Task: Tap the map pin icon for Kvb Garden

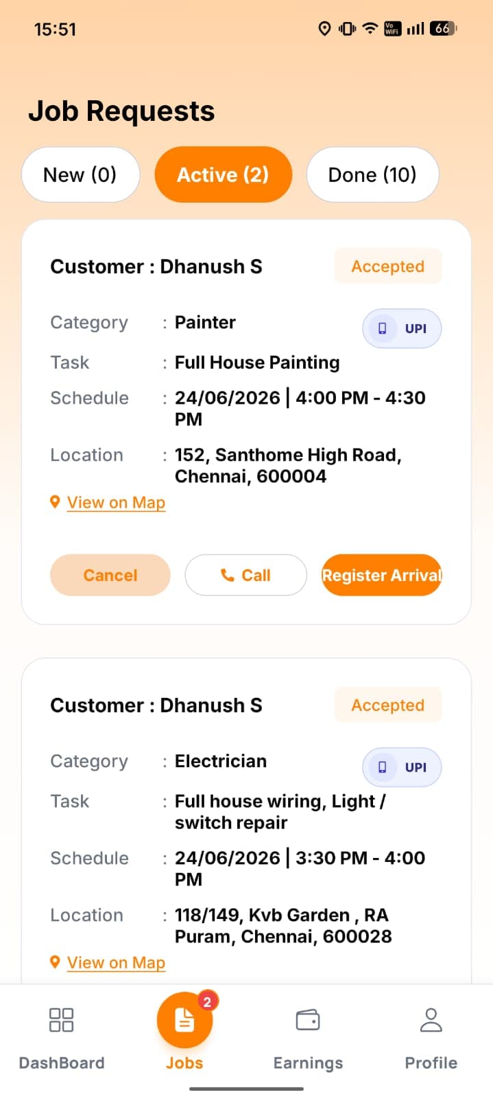Action: point(55,962)
